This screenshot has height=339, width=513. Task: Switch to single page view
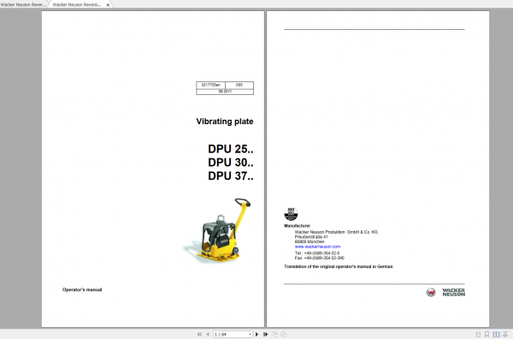478,335
